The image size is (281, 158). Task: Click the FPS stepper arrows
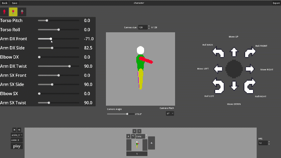(269, 143)
